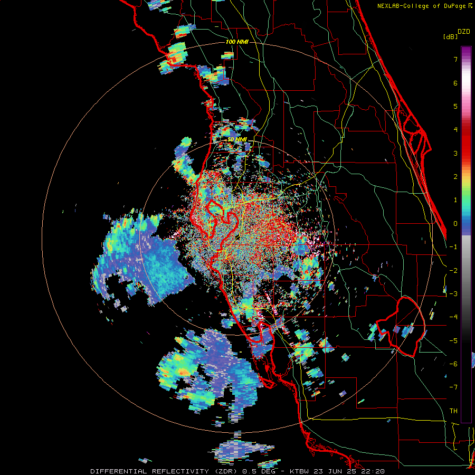The height and width of the screenshot is (475, 475).
Task: Click the NEXLAB-College of DuPage title text
Action: 421,6
